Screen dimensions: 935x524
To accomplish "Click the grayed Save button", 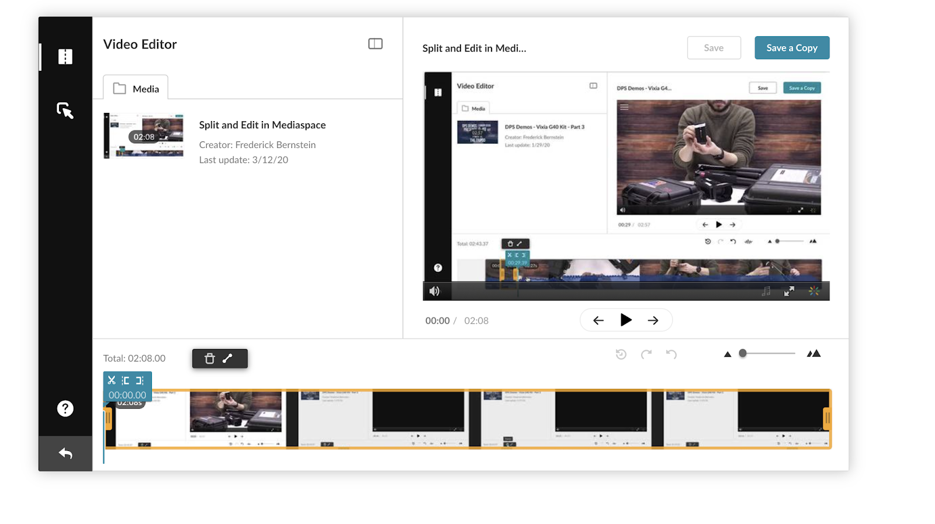I will (x=714, y=48).
